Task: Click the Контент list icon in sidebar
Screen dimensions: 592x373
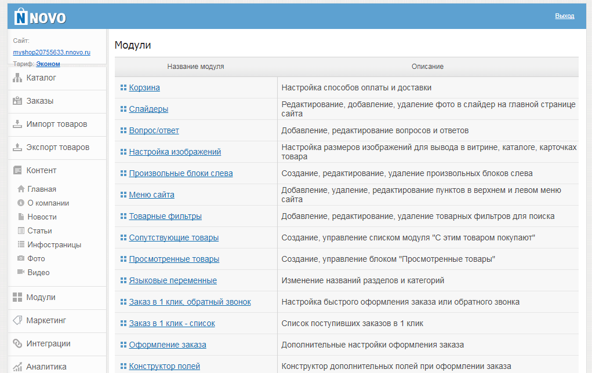Action: pyautogui.click(x=17, y=170)
